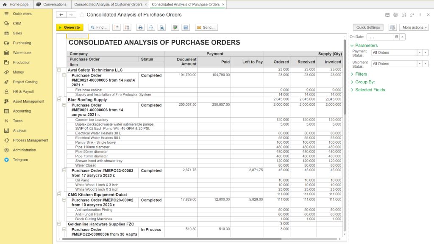Open print preview from the toolbar
Viewport: 434px width, 244px height.
coord(161,27)
